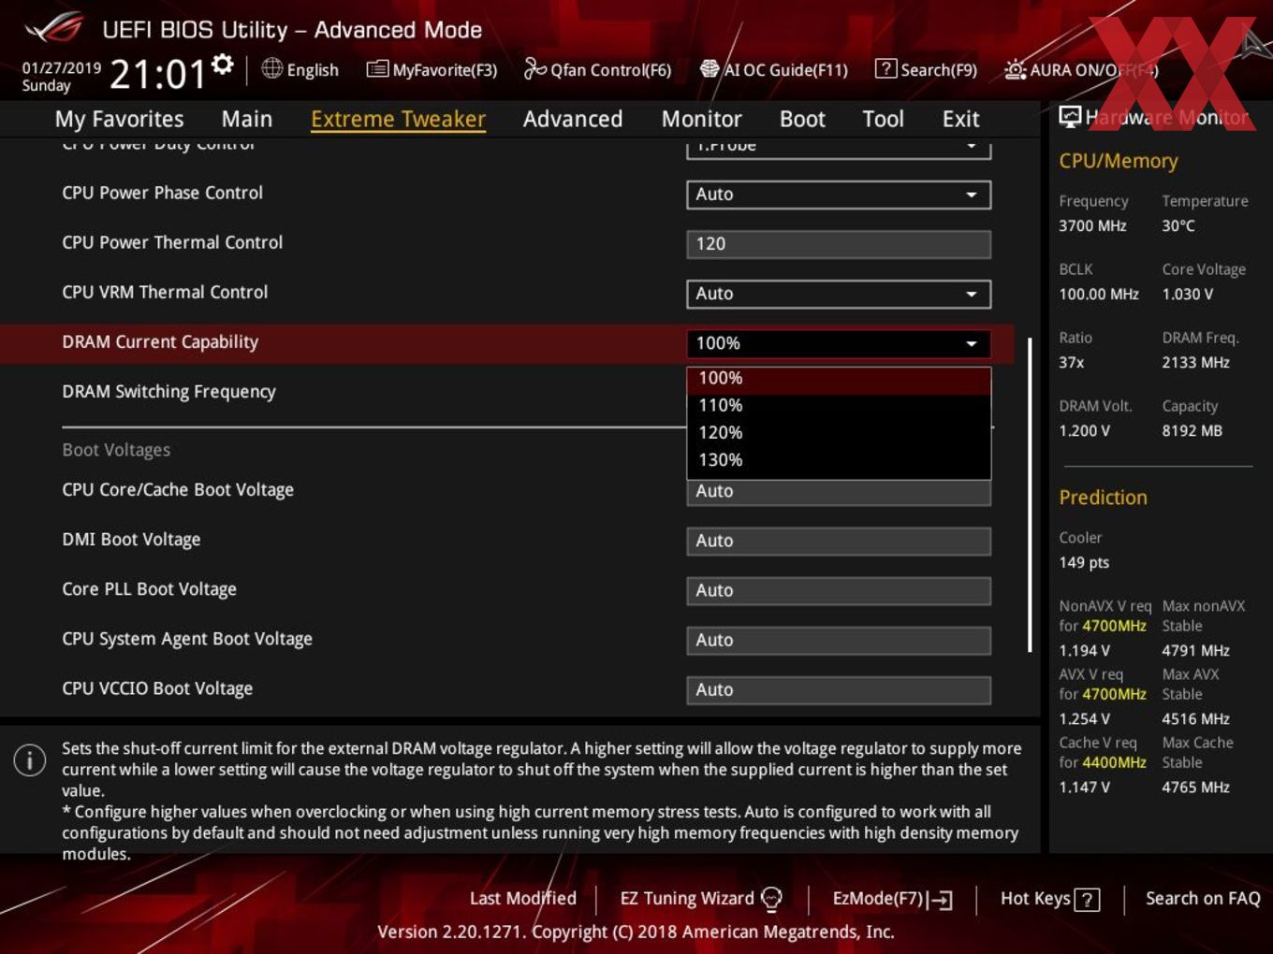Click the 3700 MHz frequency value
1273x954 pixels.
coord(1092,225)
